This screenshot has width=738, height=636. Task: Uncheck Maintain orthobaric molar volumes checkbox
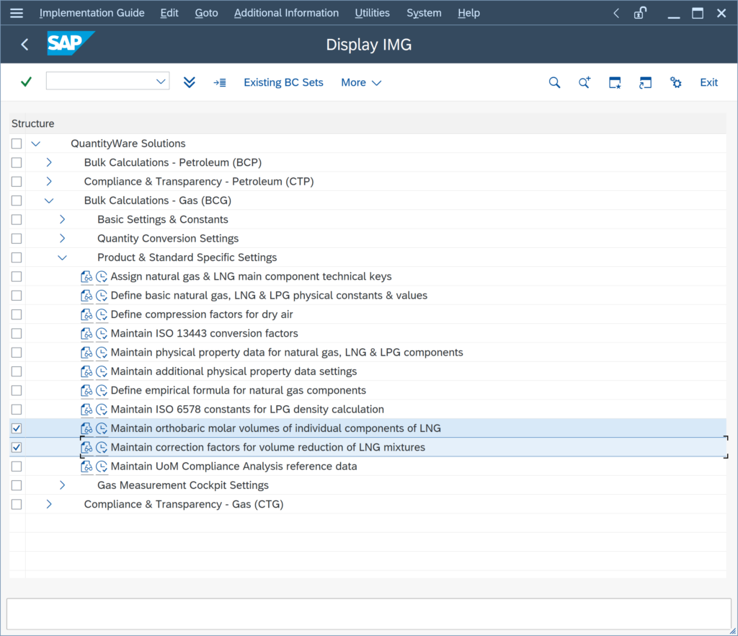click(17, 428)
